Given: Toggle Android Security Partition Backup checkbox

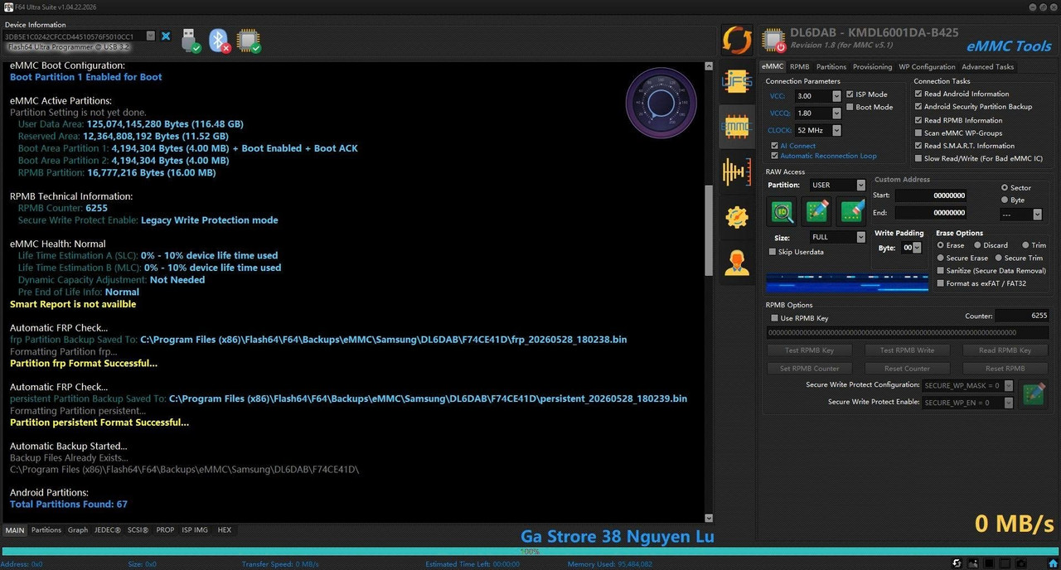Looking at the screenshot, I should (x=918, y=107).
